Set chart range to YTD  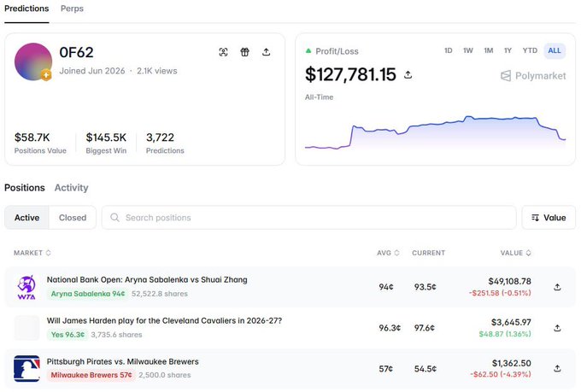pos(530,50)
